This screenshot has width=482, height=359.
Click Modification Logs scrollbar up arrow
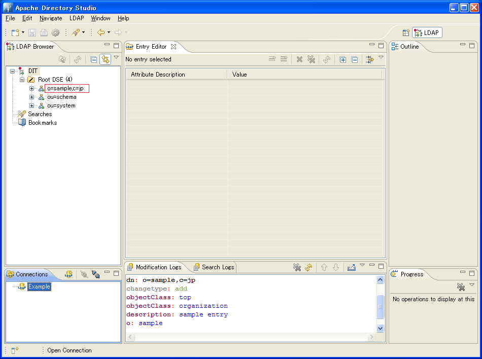(380, 279)
